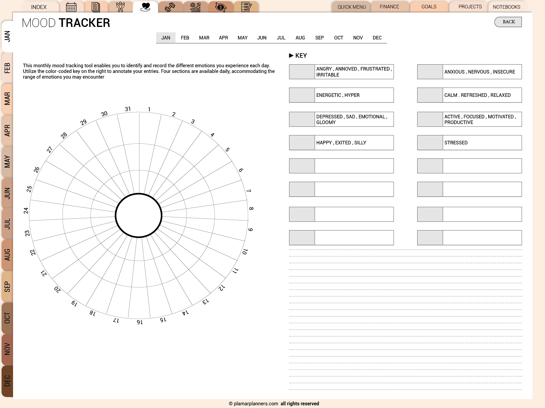Open the FEB side tab

coord(7,68)
